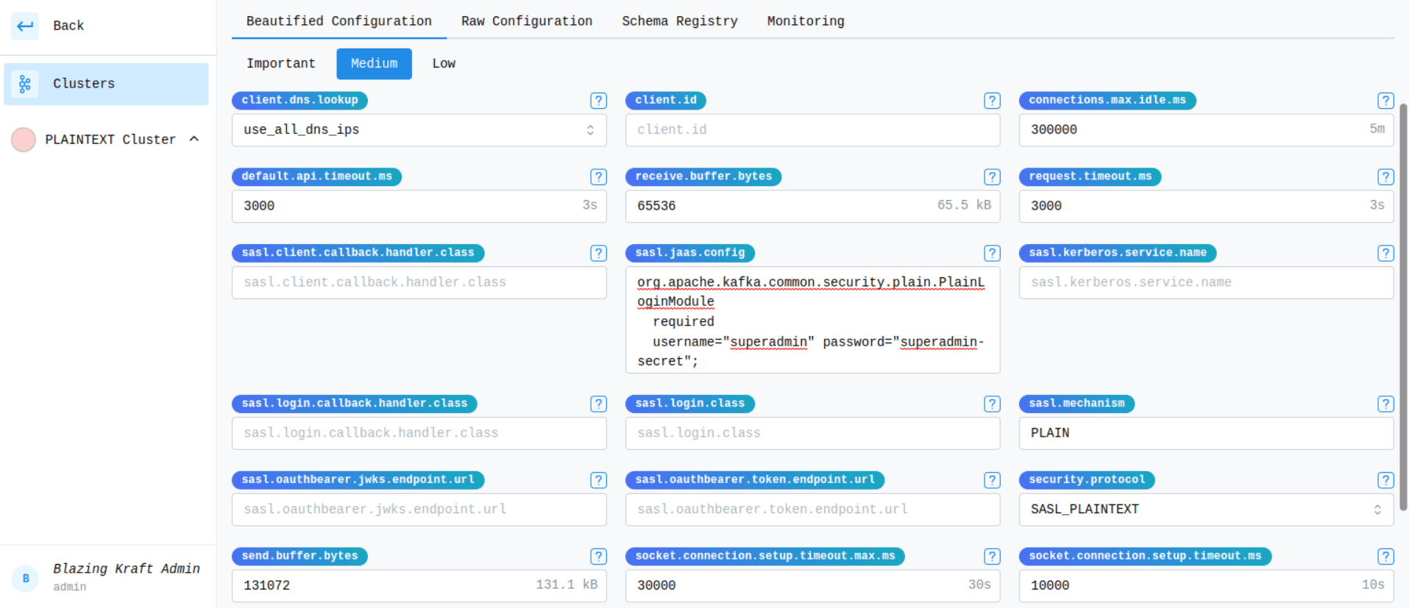Click the Back arrow icon
1409x608 pixels.
[x=25, y=26]
